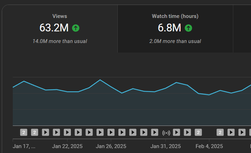Click the green up arrow beside 6.8M

(x=188, y=28)
